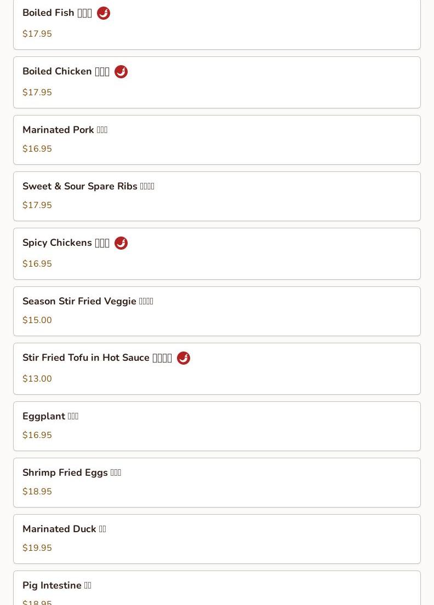
Task: Click spicy pepper icon beside Spicy Chickens
Action: (x=121, y=243)
